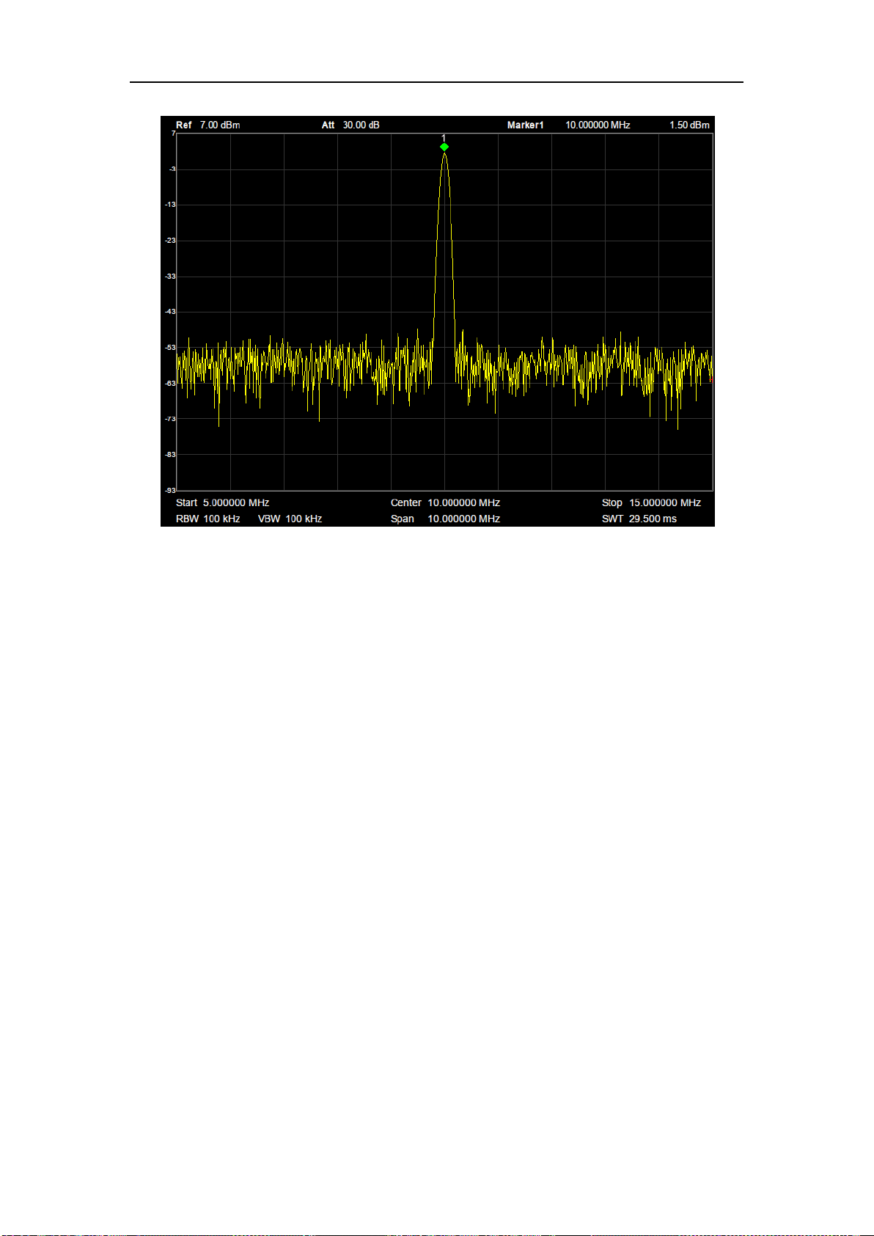Image resolution: width=874 pixels, height=1236 pixels.
Task: Select Stop 15.000000 MHz readout
Action: point(651,502)
